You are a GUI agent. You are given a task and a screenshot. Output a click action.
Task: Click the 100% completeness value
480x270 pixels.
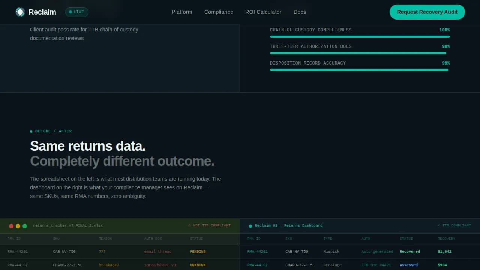coord(444,30)
